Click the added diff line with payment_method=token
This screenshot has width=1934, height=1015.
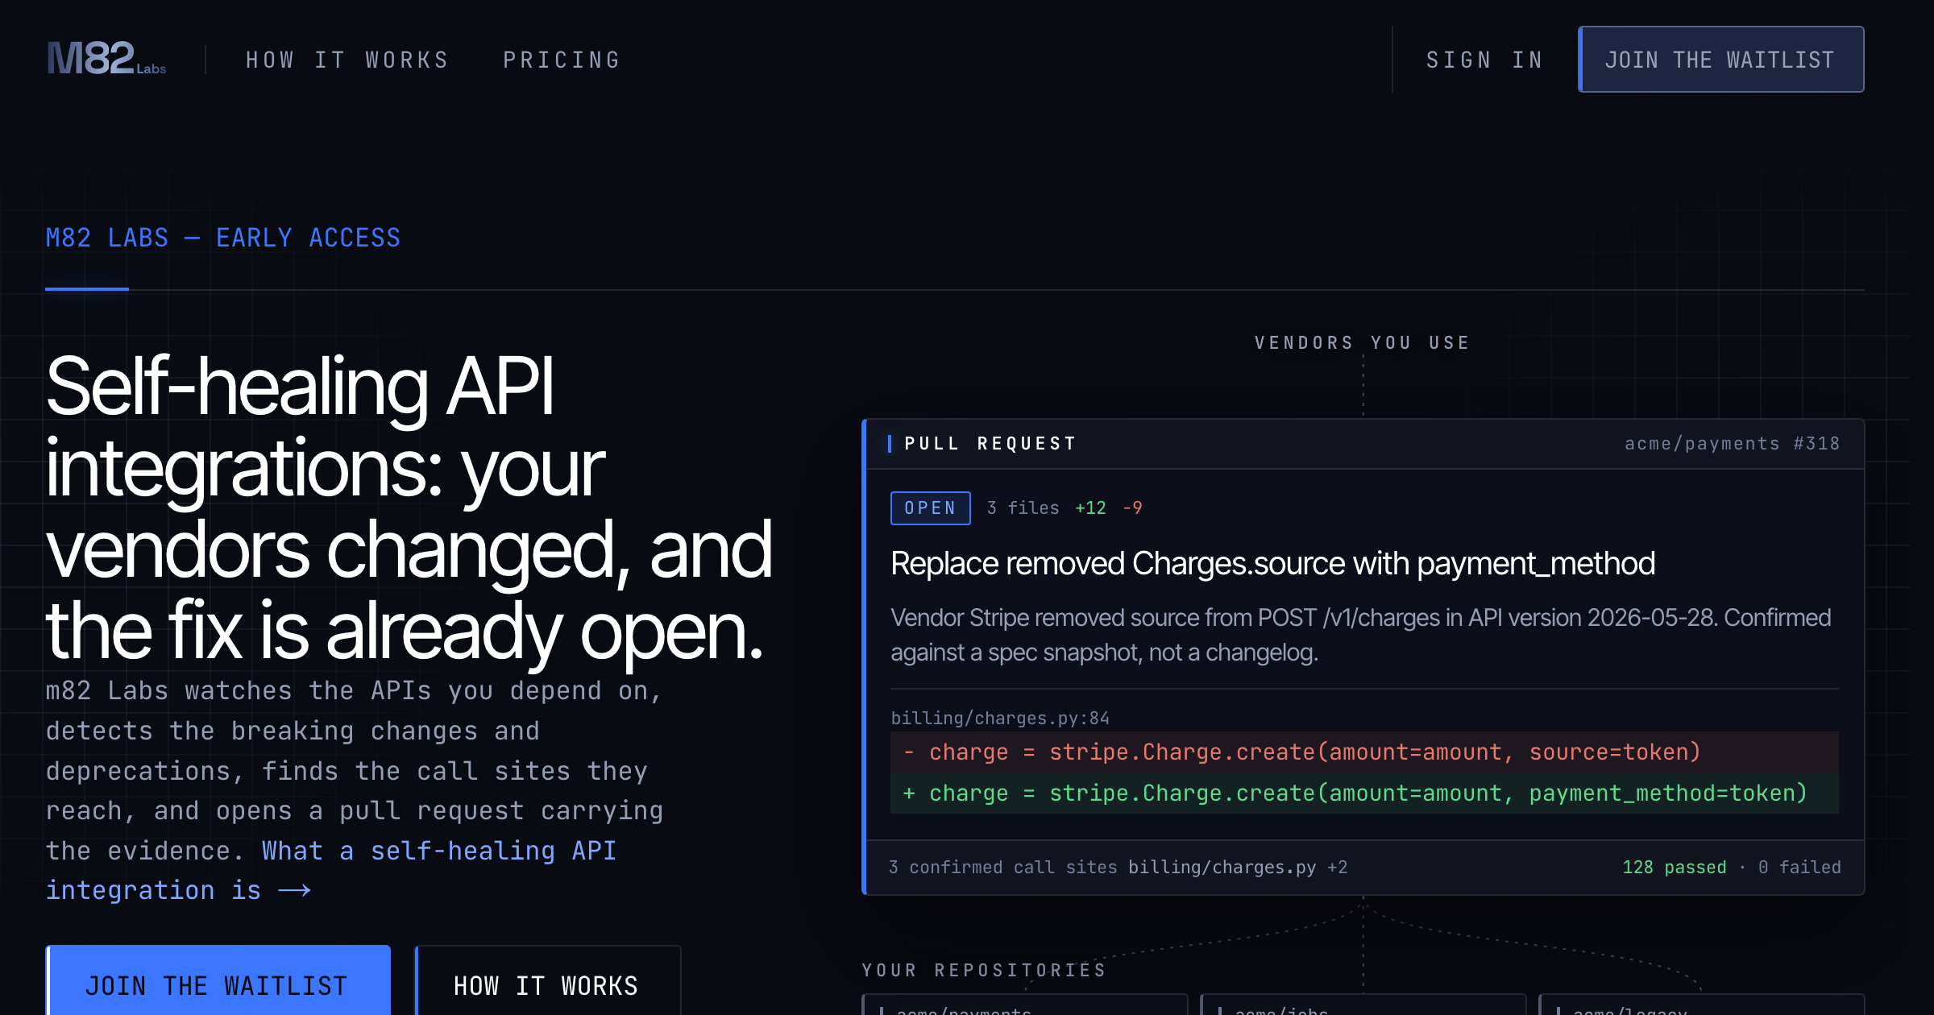pos(1364,793)
